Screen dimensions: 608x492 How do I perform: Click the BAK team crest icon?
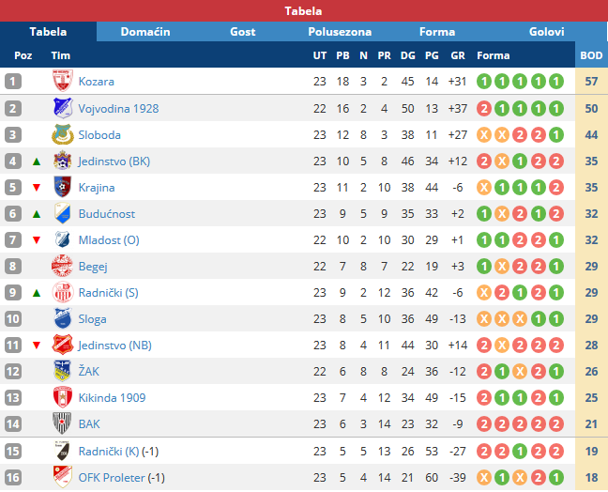coord(62,423)
